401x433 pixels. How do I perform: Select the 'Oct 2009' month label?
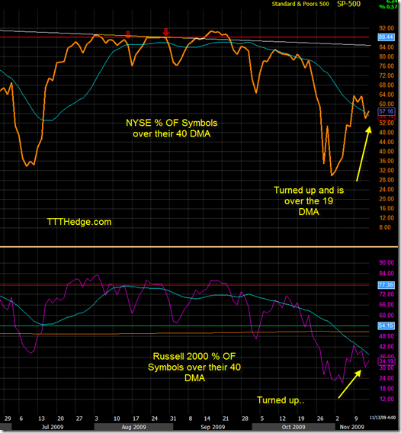coord(294,427)
